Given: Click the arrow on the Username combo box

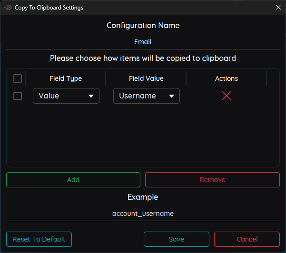Looking at the screenshot, I should [171, 96].
